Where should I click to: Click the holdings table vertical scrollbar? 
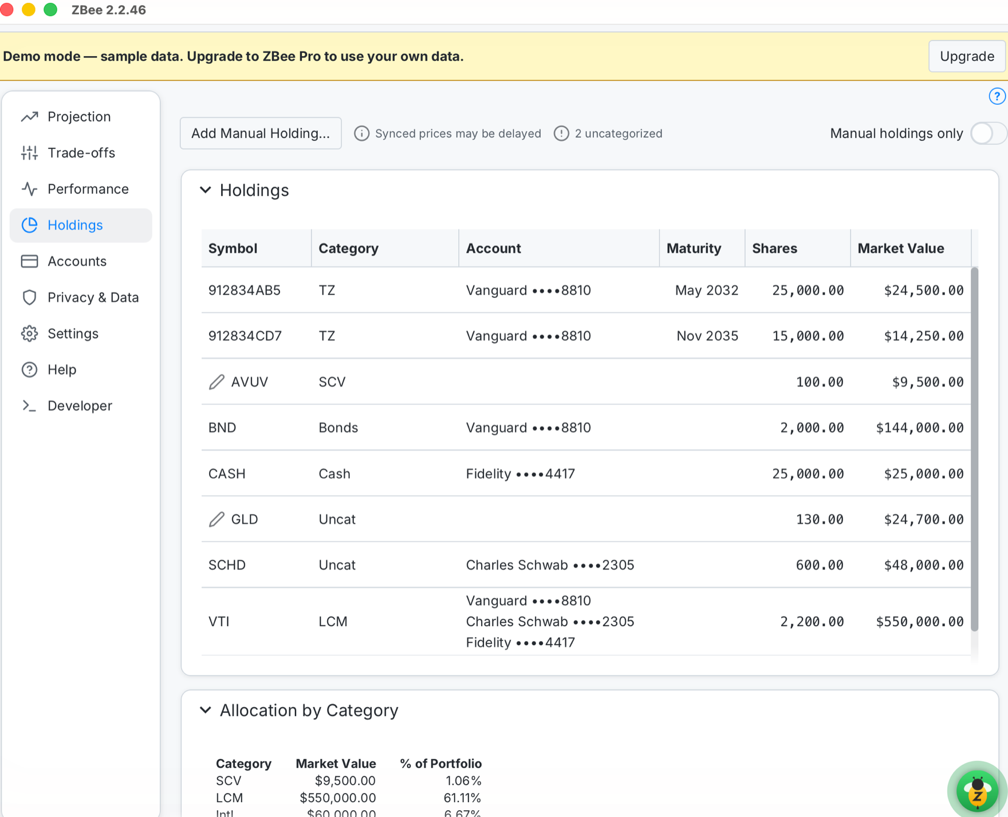click(974, 449)
